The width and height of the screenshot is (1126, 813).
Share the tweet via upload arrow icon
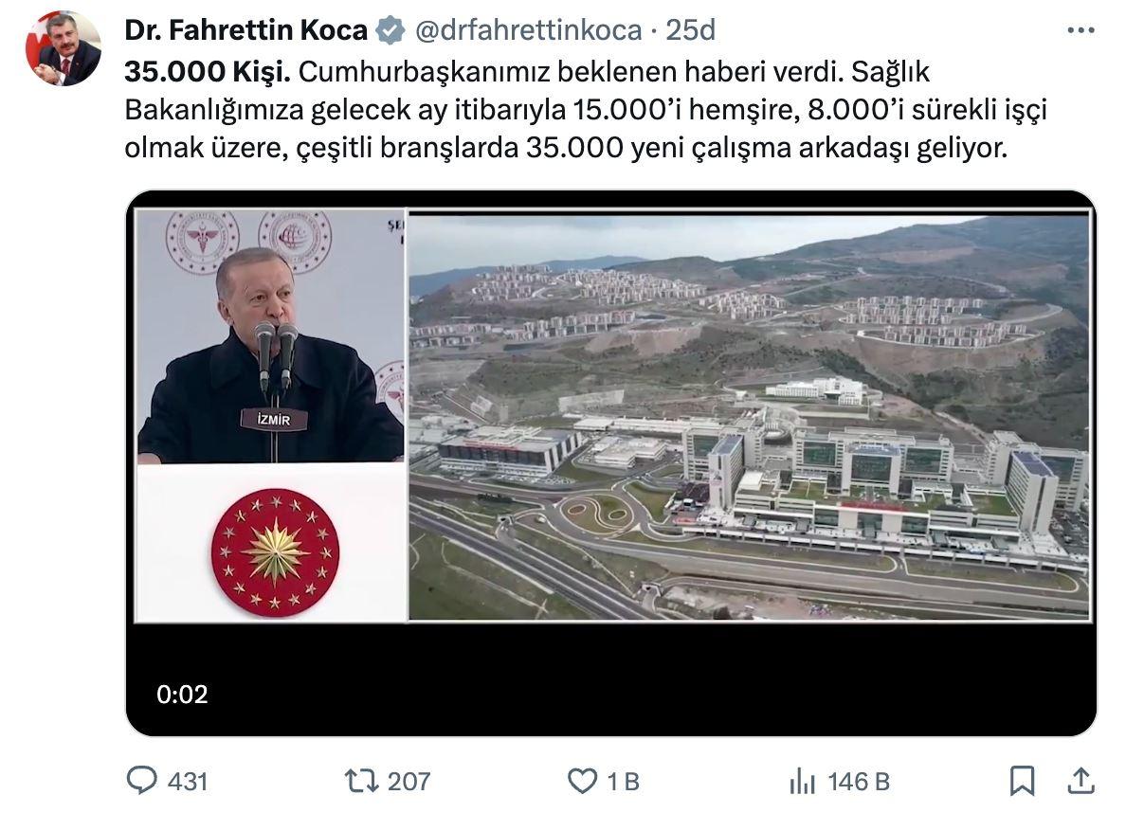[x=1081, y=781]
